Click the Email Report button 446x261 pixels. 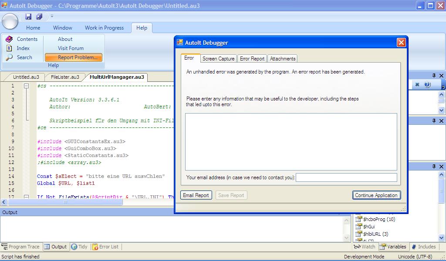pos(196,195)
